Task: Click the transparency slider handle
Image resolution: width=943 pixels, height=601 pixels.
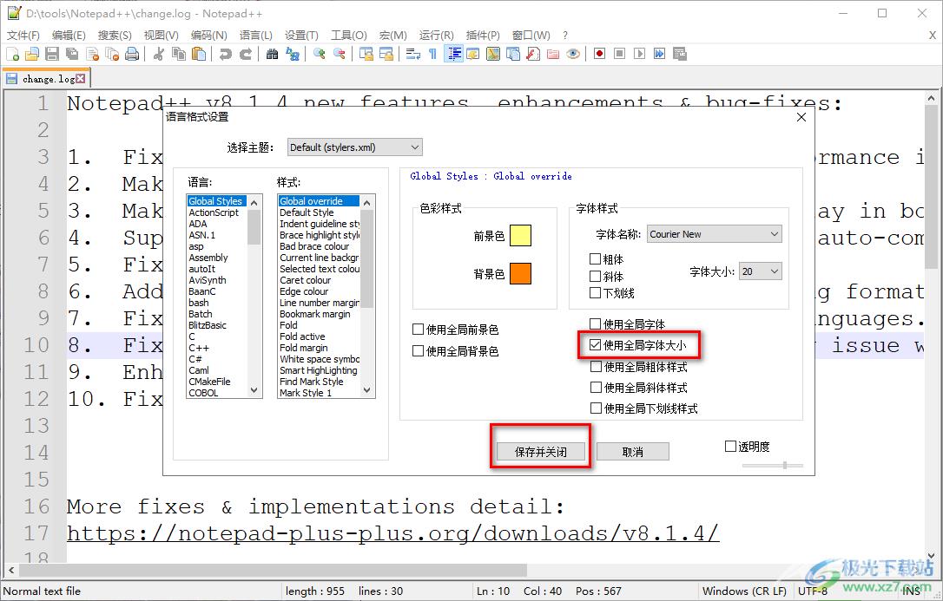Action: click(x=785, y=465)
